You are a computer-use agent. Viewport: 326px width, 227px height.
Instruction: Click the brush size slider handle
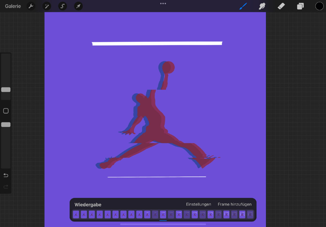[x=6, y=90]
